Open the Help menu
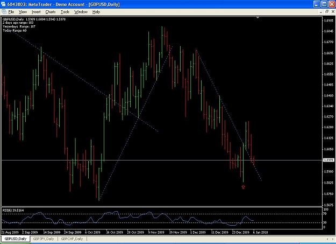336x244 pixels. [x=96, y=12]
